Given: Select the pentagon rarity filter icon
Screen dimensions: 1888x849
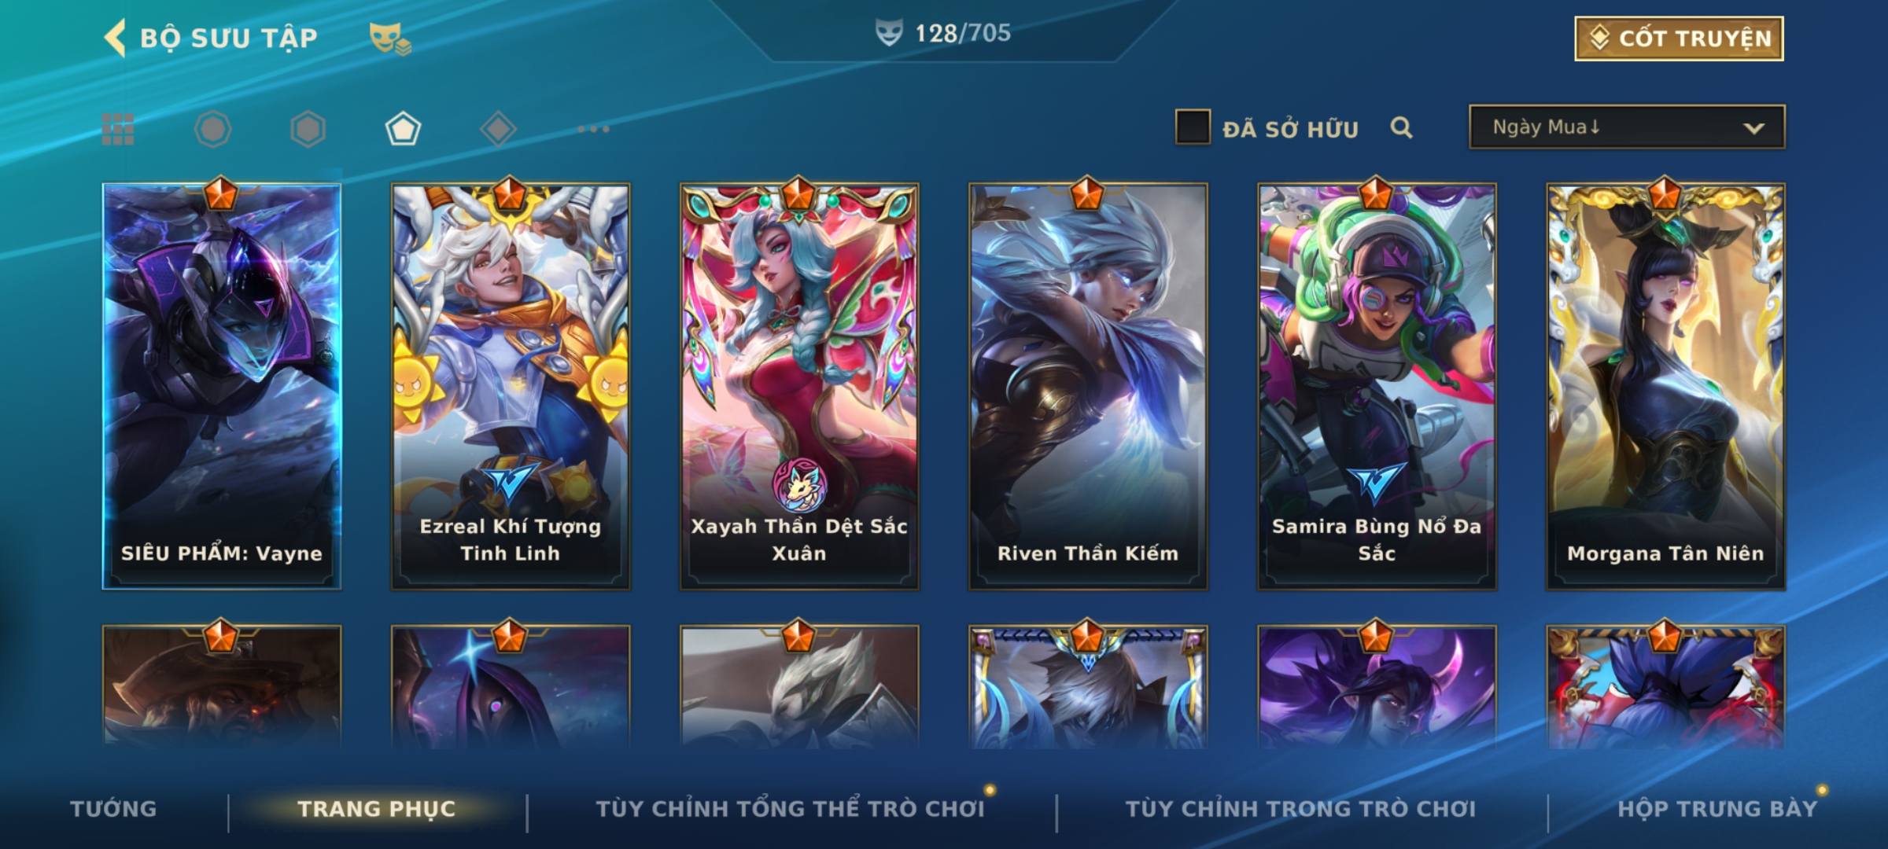Looking at the screenshot, I should click(403, 129).
